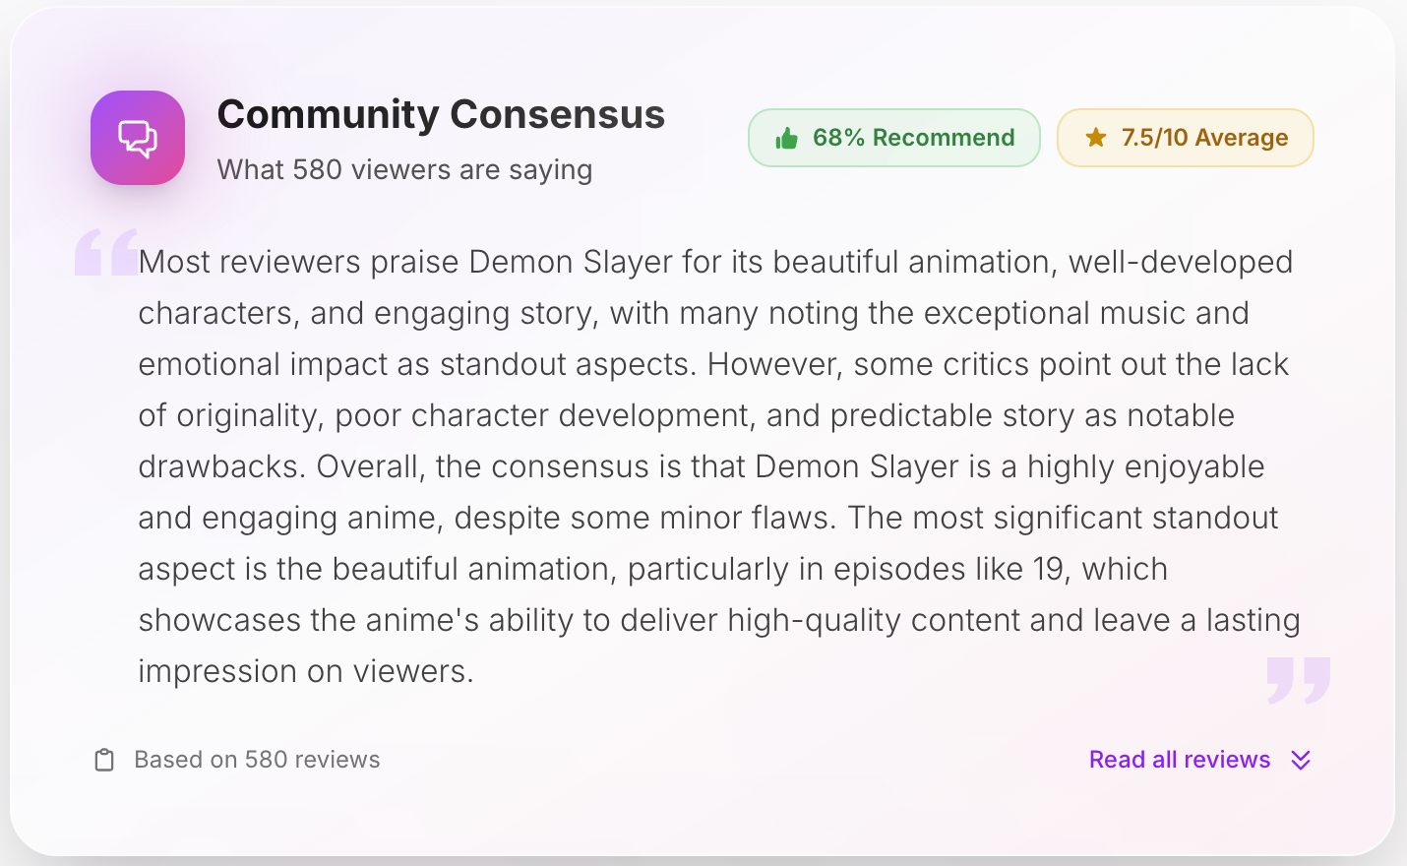Click the 'What 580 viewers are saying' subtitle
The height and width of the screenshot is (866, 1407).
[404, 169]
